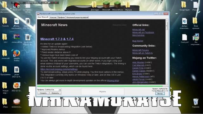Click the Bandicam screenshot camera icon
This screenshot has height=114, width=203.
(49, 3)
